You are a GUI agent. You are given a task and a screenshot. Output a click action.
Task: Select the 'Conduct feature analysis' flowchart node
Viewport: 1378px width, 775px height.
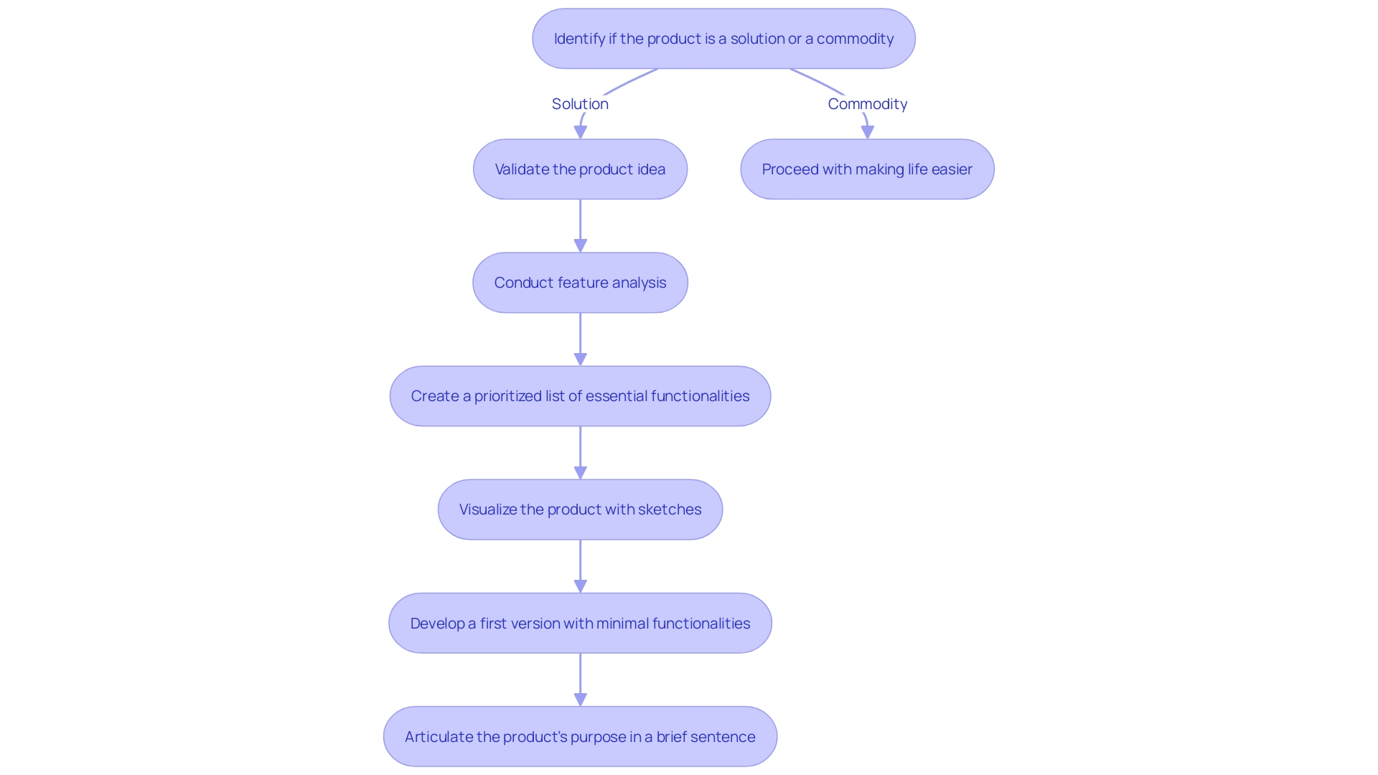[x=582, y=282]
